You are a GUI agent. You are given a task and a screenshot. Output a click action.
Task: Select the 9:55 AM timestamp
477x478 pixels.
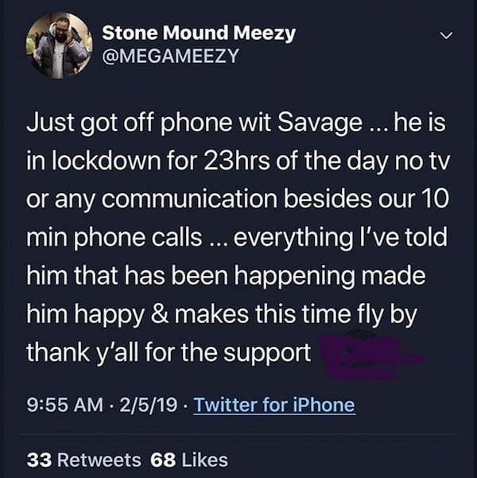64,405
